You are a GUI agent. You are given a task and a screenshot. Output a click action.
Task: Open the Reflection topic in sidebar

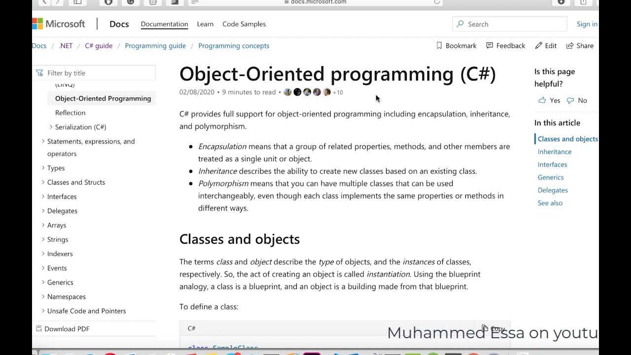70,112
